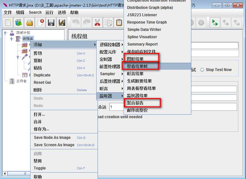Click the New test plan toolbar icon
246x179 pixels.
click(8, 23)
